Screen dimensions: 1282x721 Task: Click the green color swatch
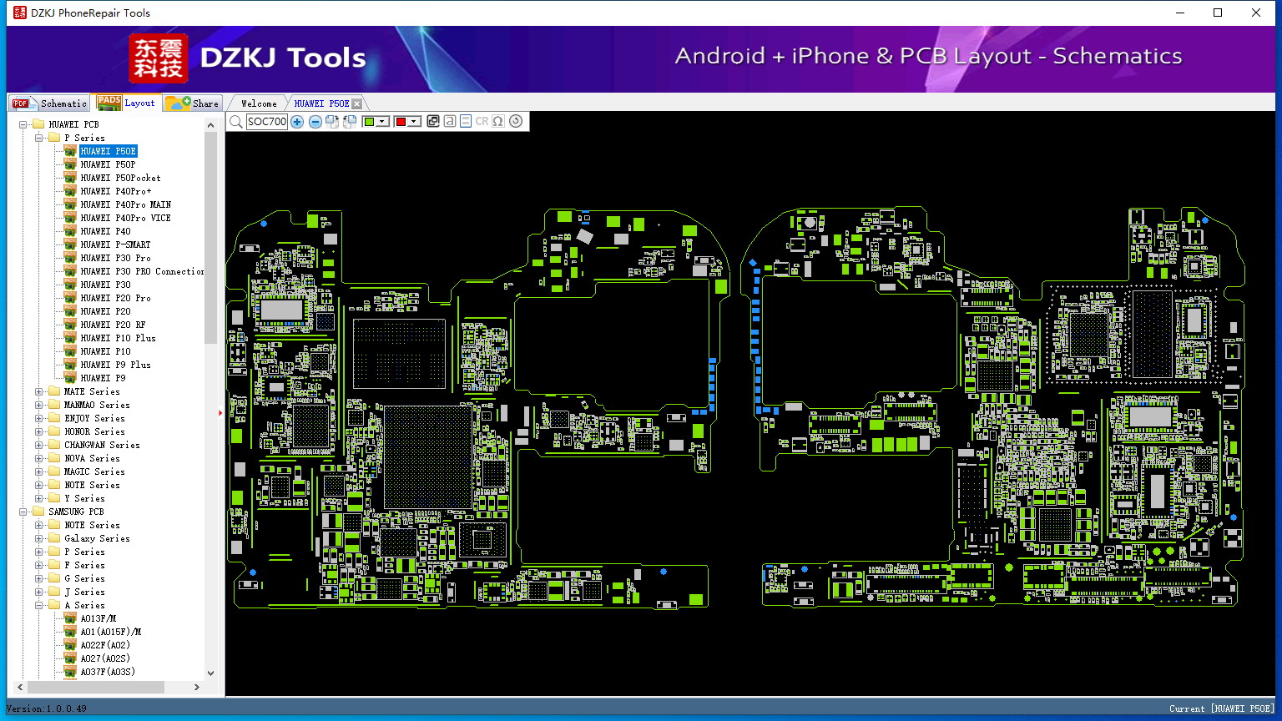pos(369,122)
